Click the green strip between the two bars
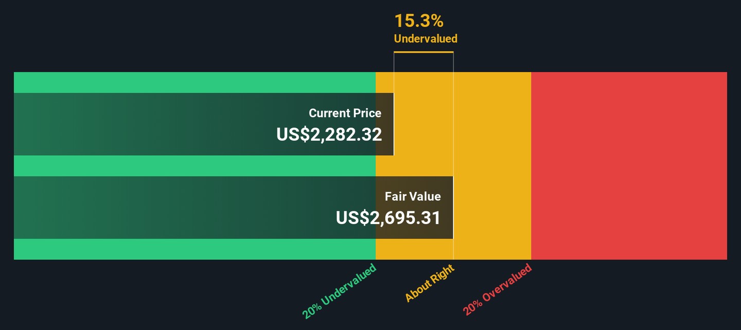This screenshot has height=330, width=741. pyautogui.click(x=195, y=166)
